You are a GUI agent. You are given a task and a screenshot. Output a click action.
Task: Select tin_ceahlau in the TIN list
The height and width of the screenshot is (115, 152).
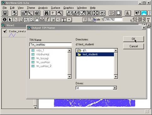coord(43,62)
